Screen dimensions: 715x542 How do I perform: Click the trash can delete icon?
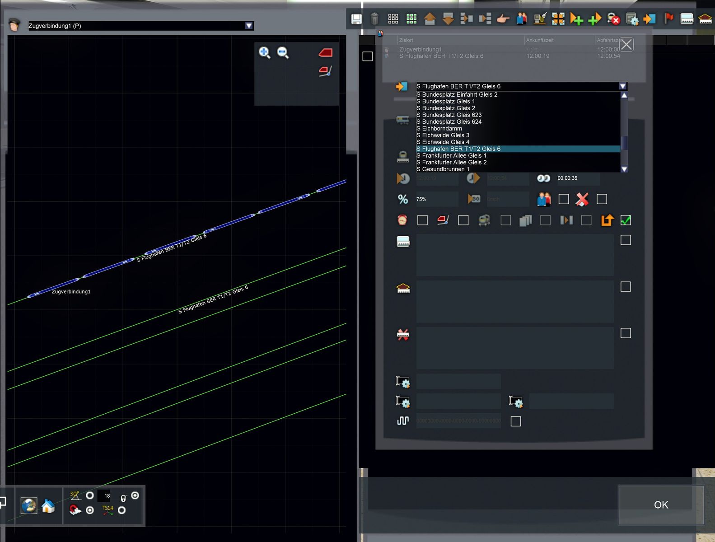[x=374, y=19]
